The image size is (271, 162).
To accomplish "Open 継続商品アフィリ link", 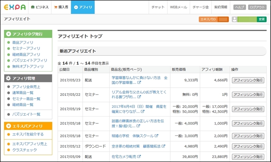I will point(26,54).
